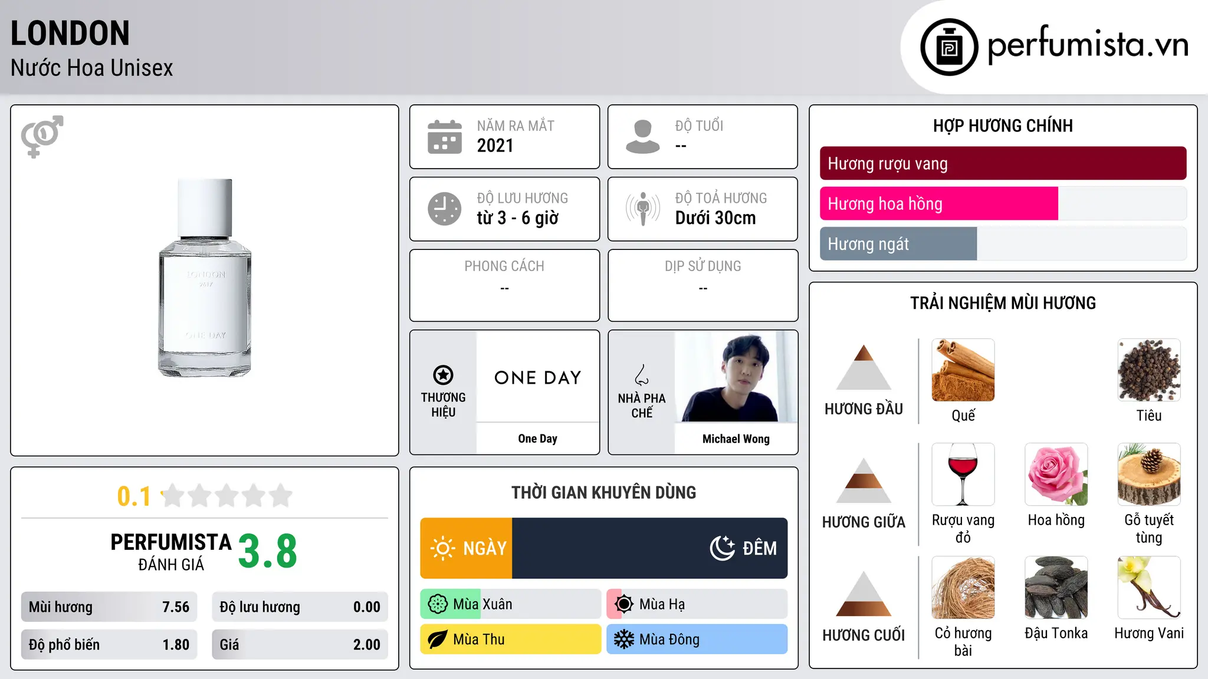Click the star badge icon above Thương hiệu
Image resolution: width=1208 pixels, height=679 pixels.
(443, 375)
